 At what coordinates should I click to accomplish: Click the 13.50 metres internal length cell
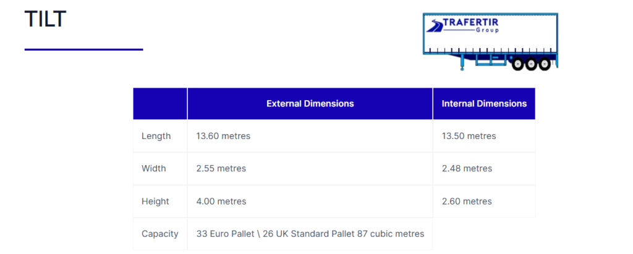pyautogui.click(x=469, y=136)
